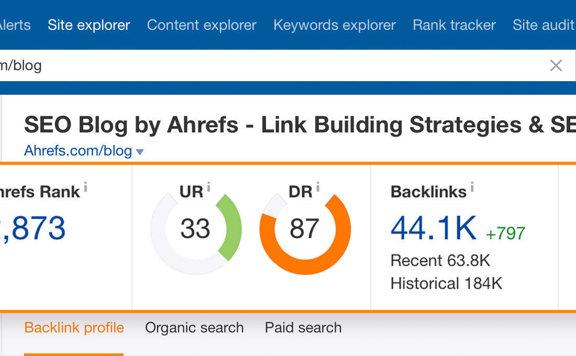Click the +797 backlinks change value
The width and height of the screenshot is (576, 356).
[x=505, y=233]
